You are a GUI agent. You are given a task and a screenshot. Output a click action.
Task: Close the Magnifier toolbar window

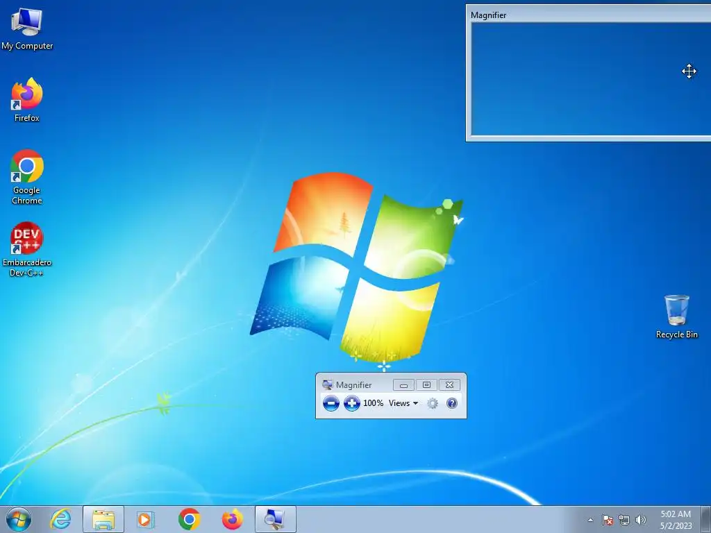point(449,384)
